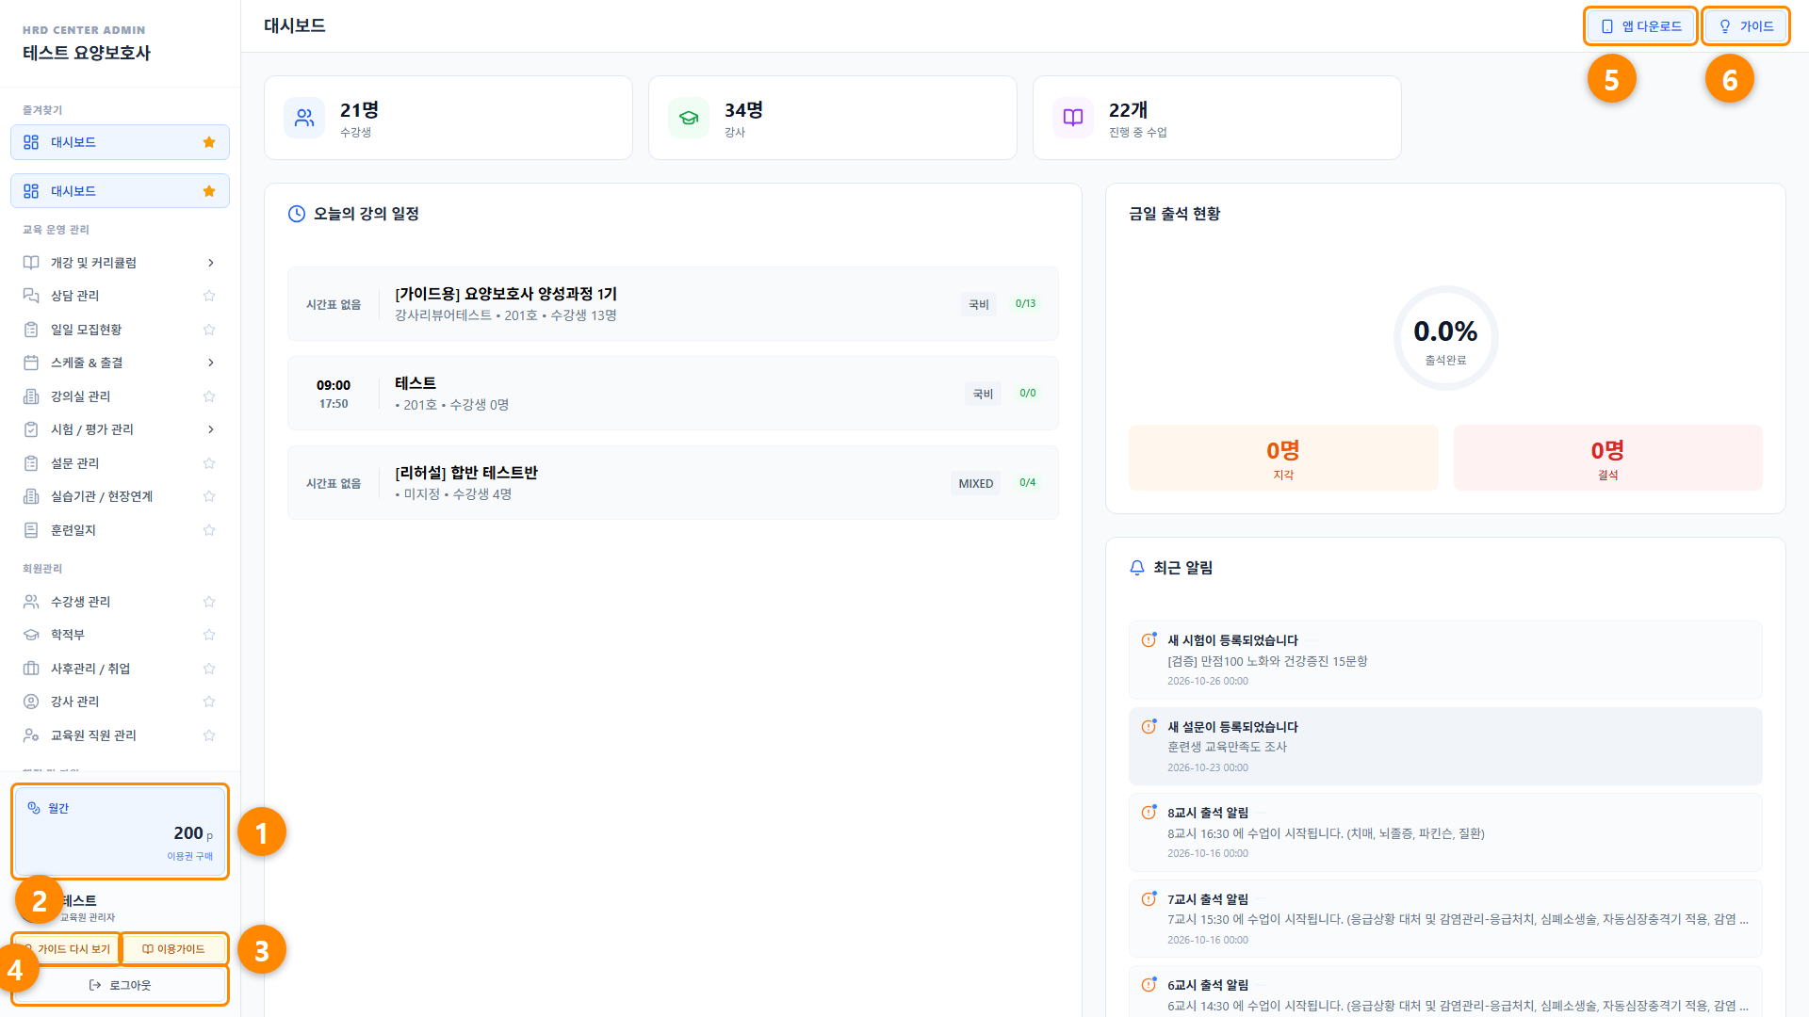Click the graduation cap icon on the 34명 강사 card

(x=689, y=118)
